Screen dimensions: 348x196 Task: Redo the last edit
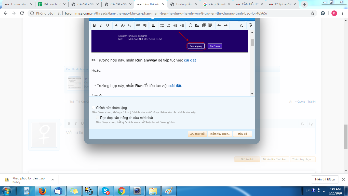(x=226, y=25)
